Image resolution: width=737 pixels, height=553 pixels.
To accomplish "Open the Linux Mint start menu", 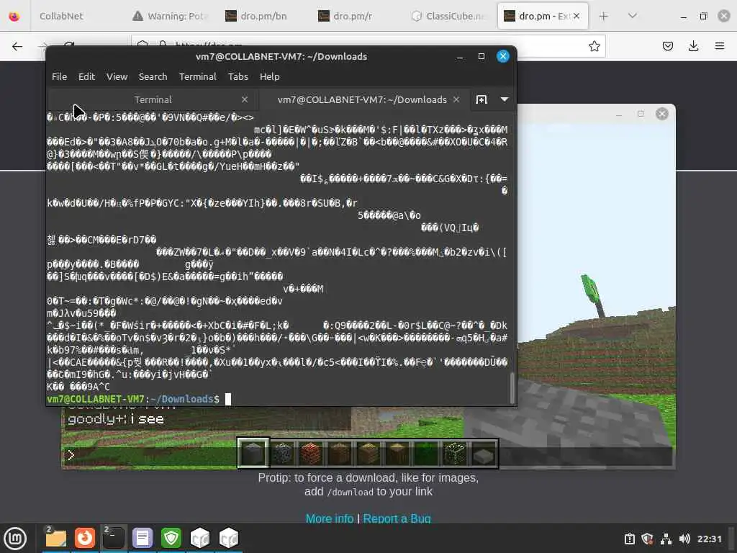I will [15, 539].
